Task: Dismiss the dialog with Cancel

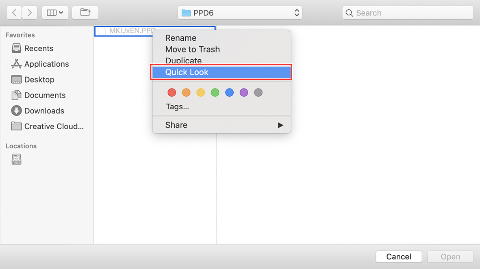Action: pyautogui.click(x=398, y=256)
